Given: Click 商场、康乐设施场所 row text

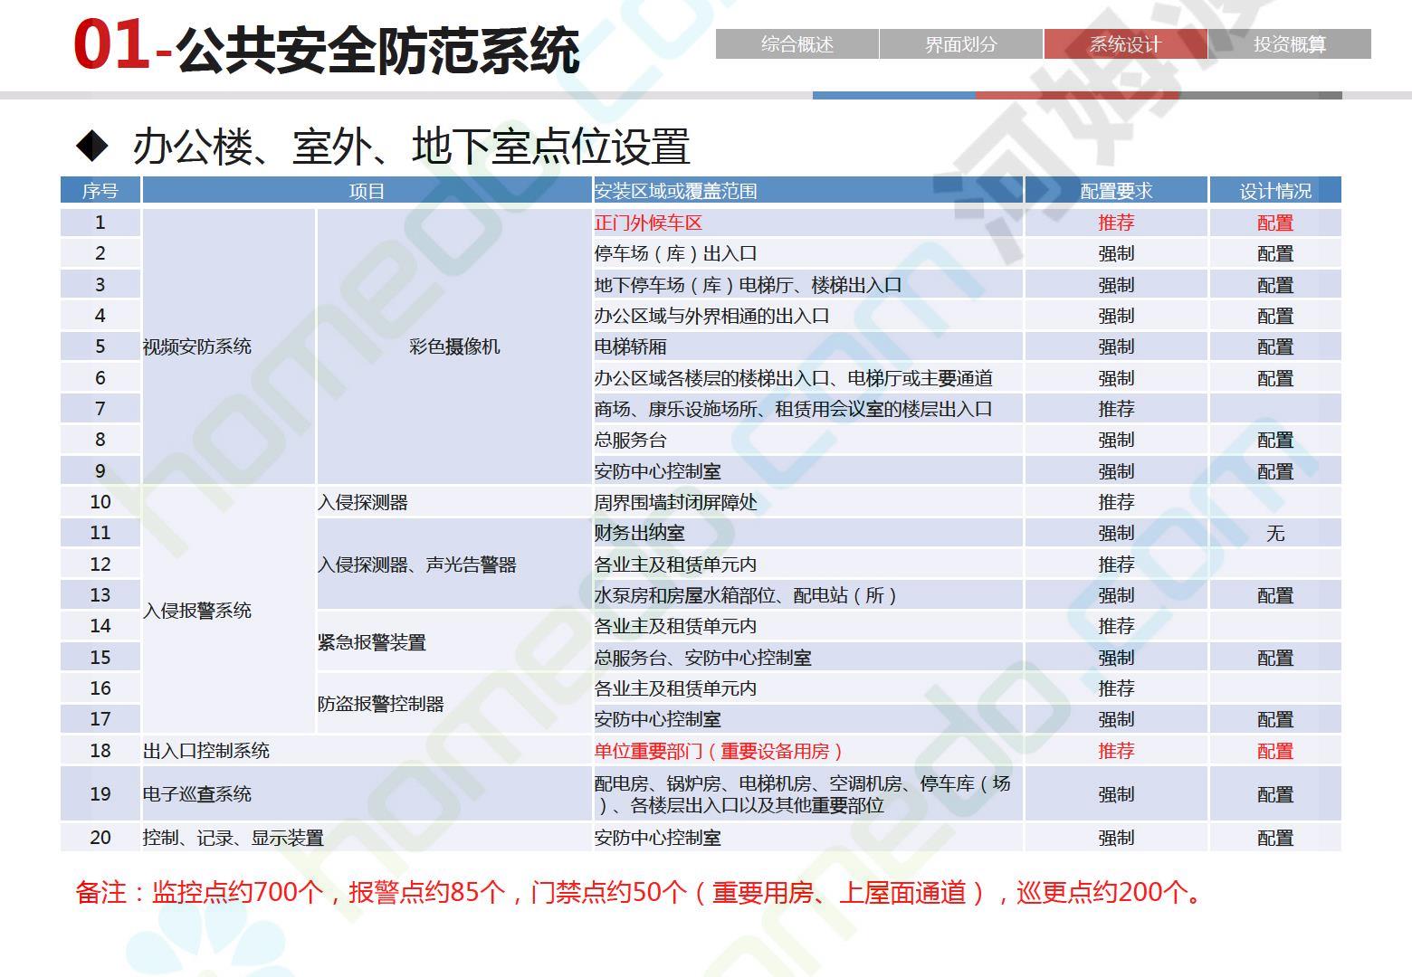Looking at the screenshot, I should click(793, 409).
